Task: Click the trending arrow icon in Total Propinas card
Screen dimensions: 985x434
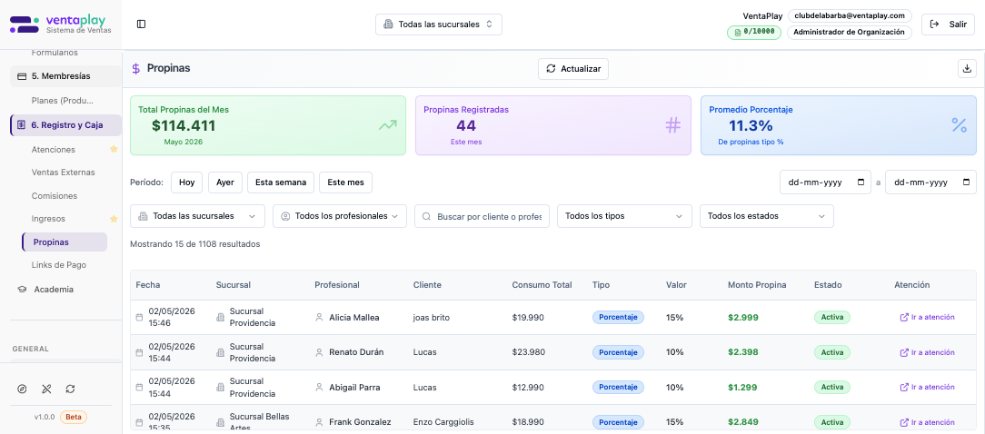Action: pyautogui.click(x=388, y=125)
